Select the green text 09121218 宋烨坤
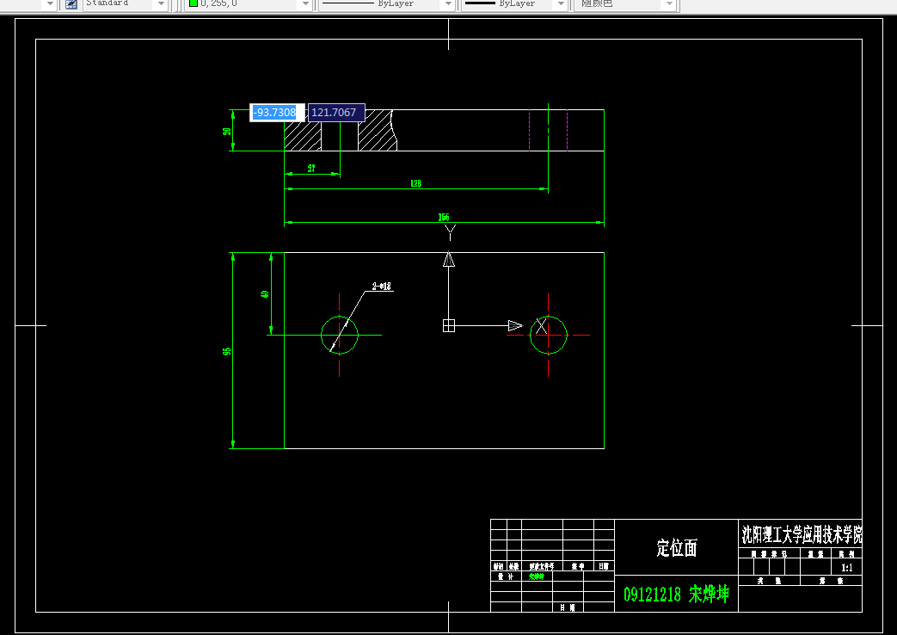The height and width of the screenshot is (635, 897). pyautogui.click(x=676, y=595)
